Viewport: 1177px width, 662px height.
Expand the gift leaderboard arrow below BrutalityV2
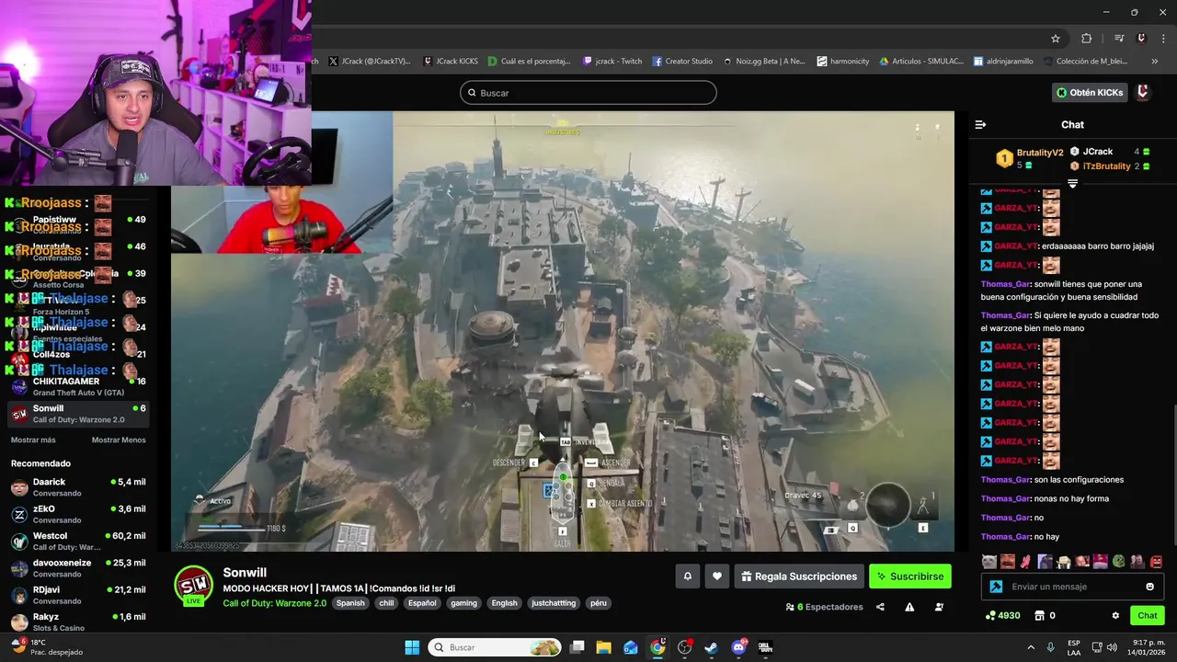point(1072,184)
